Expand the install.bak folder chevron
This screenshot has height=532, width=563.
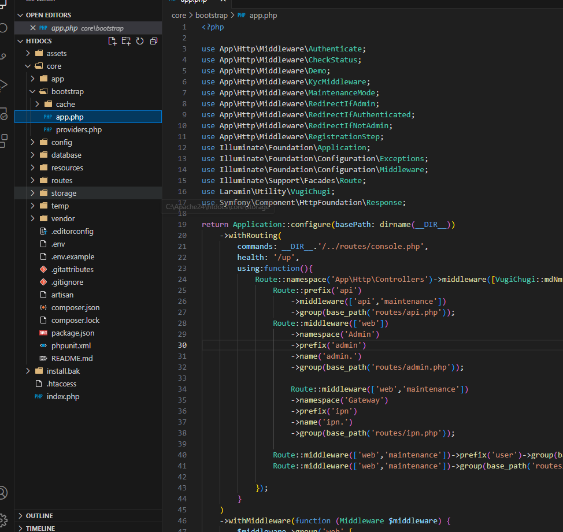click(28, 371)
